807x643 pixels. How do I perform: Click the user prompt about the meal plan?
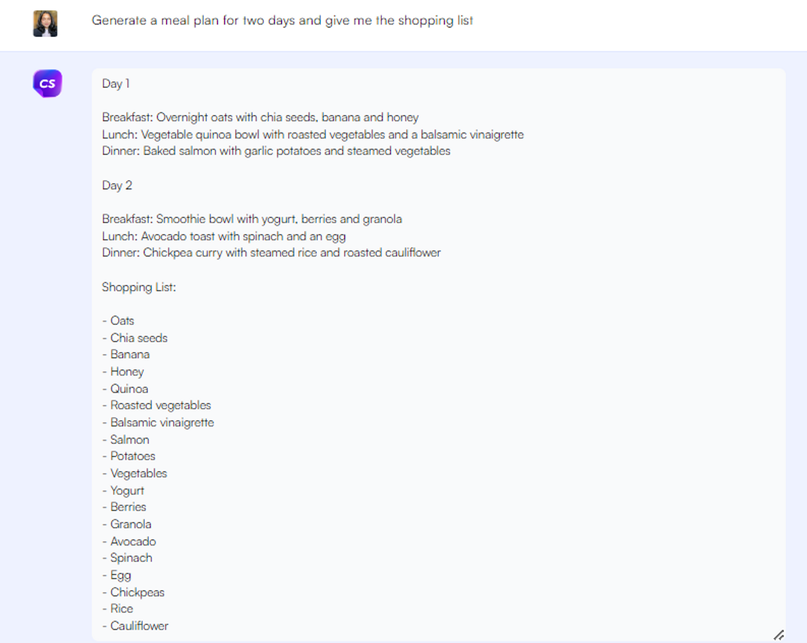click(x=282, y=21)
